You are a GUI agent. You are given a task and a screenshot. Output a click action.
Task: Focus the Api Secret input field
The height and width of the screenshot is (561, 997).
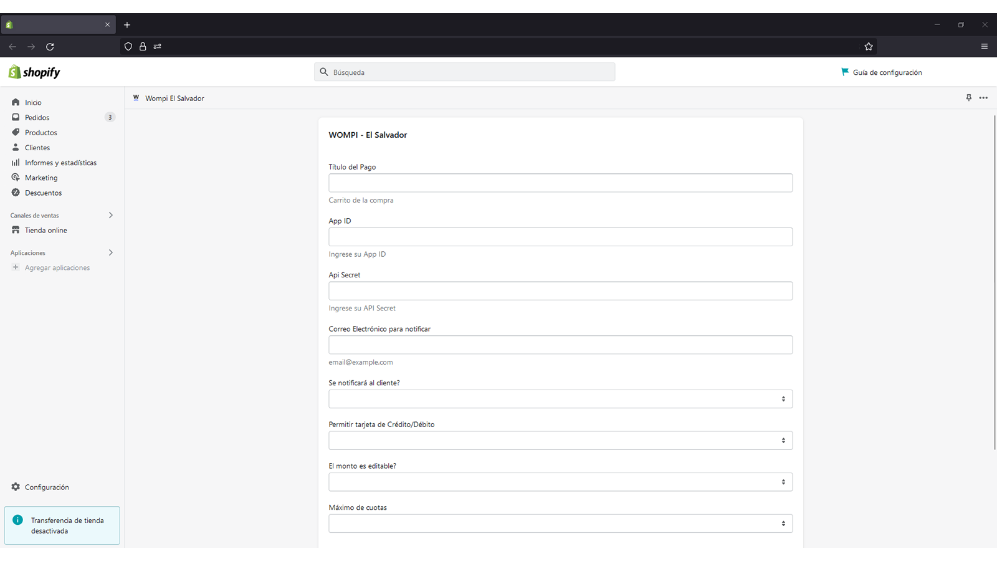tap(560, 290)
